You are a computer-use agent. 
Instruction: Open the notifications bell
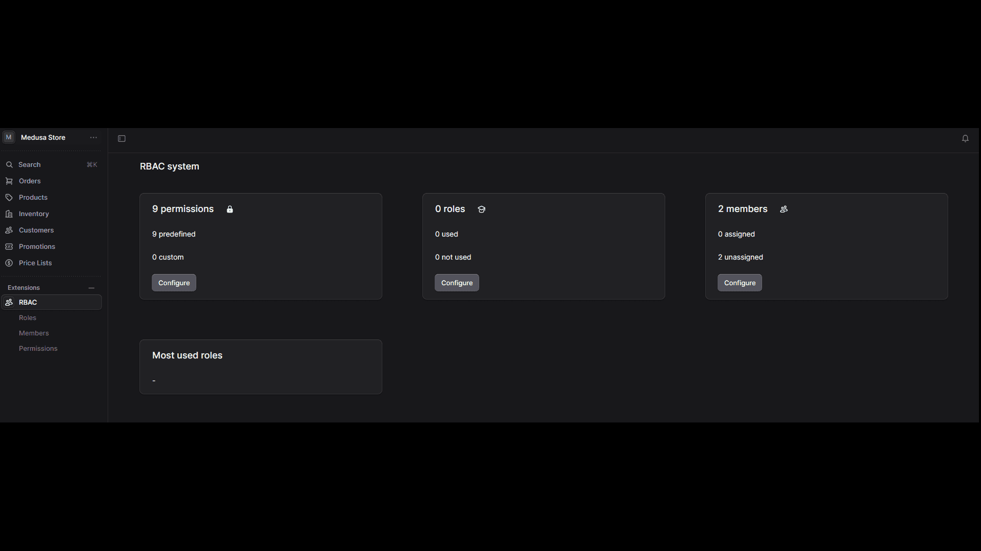[965, 138]
